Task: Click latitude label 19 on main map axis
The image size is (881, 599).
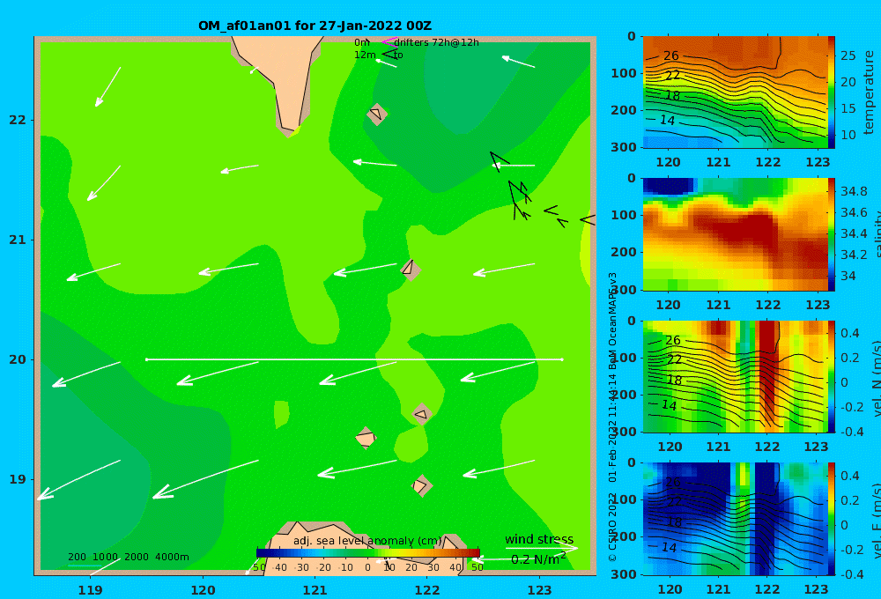Action: [18, 479]
